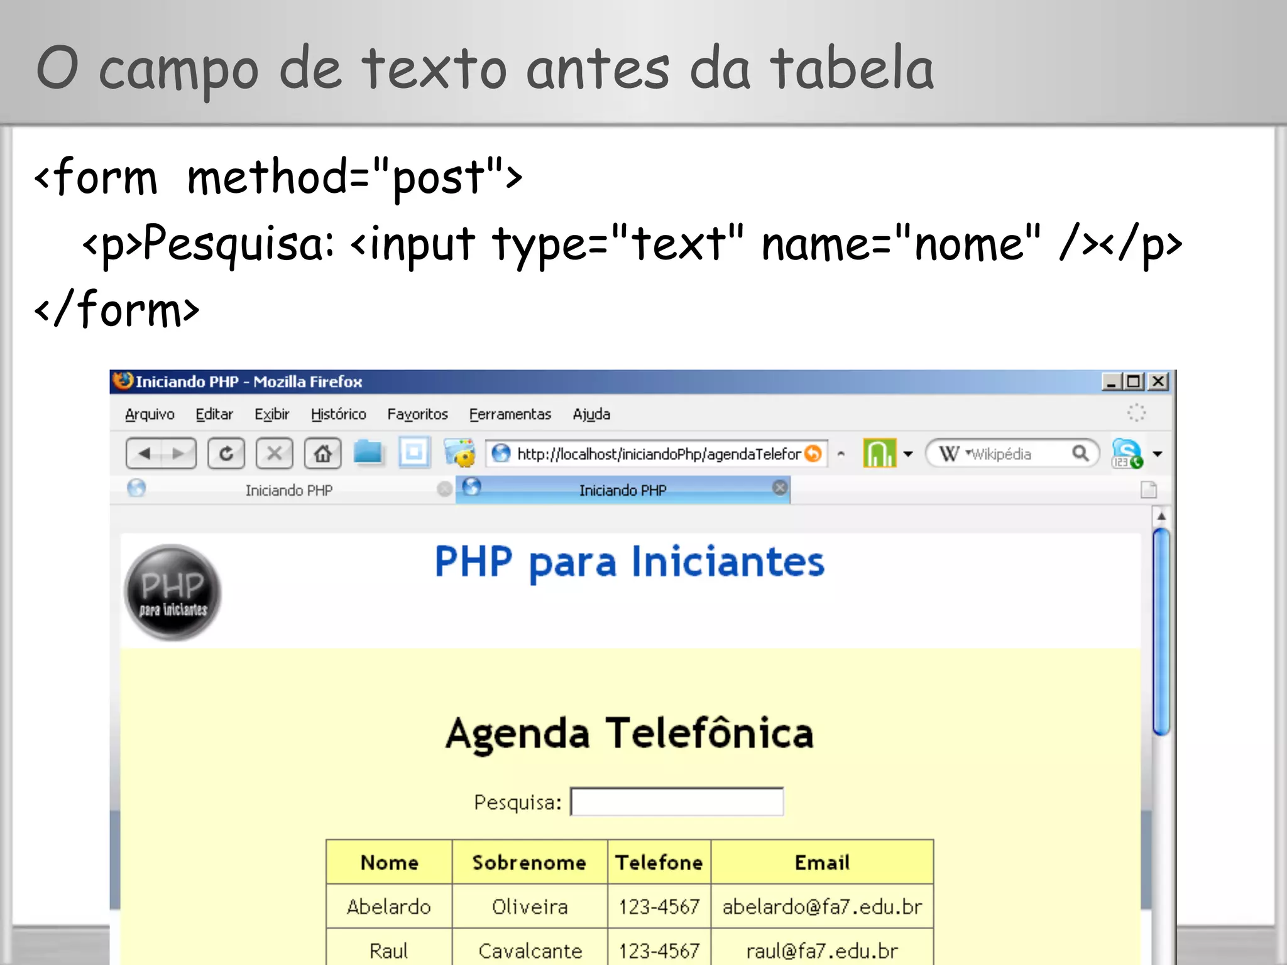The height and width of the screenshot is (965, 1287).
Task: Close the active Iniciando PHP tab
Action: (x=780, y=488)
